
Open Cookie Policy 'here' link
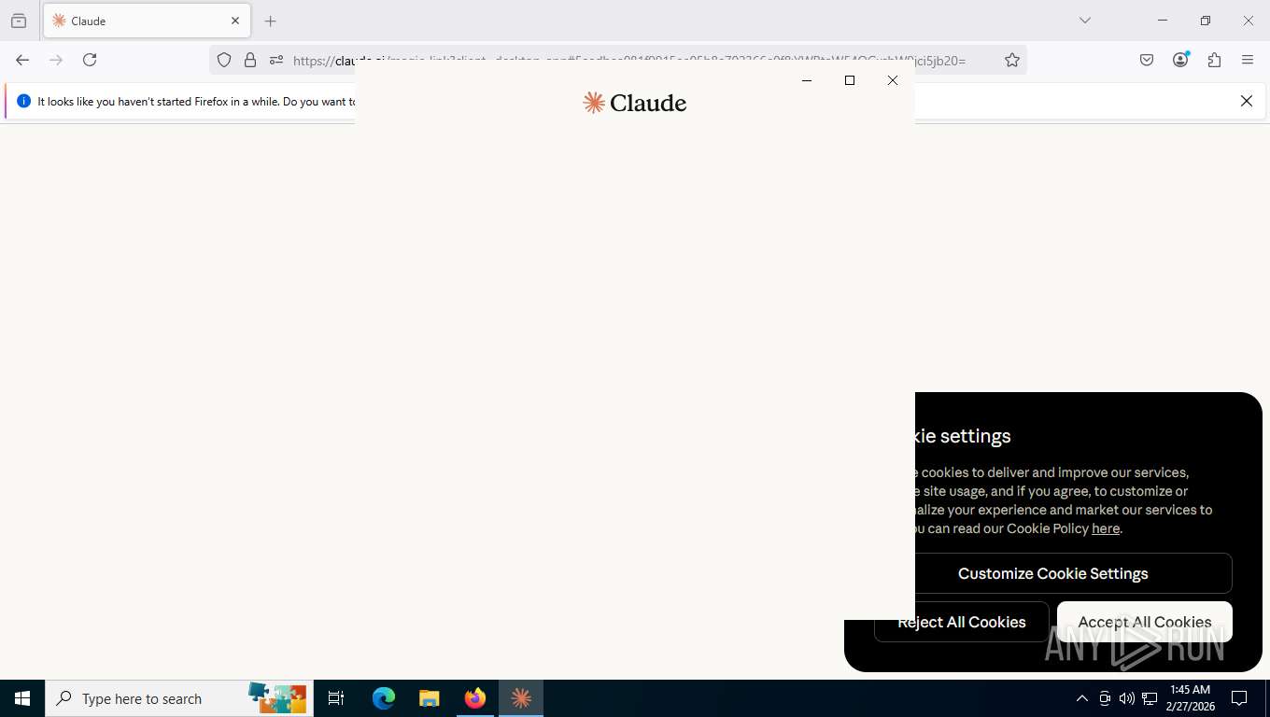(1106, 528)
